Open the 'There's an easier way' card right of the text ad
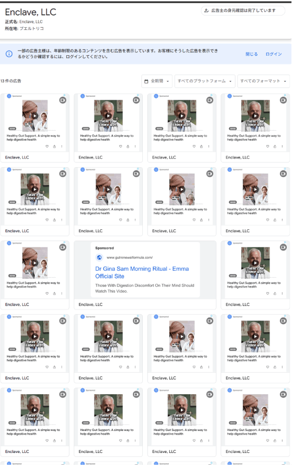Screen dimensions: 292x465 (255, 275)
